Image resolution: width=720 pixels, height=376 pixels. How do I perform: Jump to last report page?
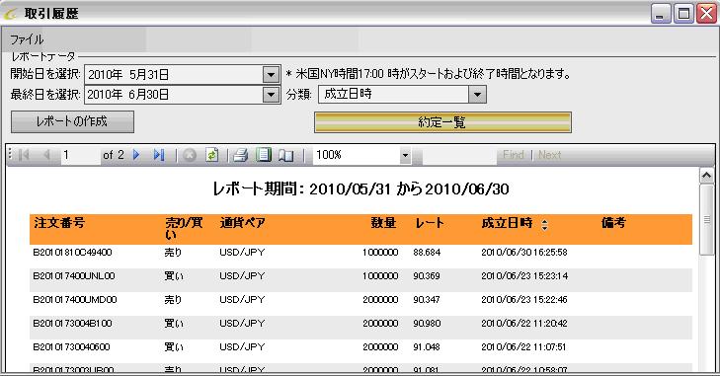tap(159, 155)
